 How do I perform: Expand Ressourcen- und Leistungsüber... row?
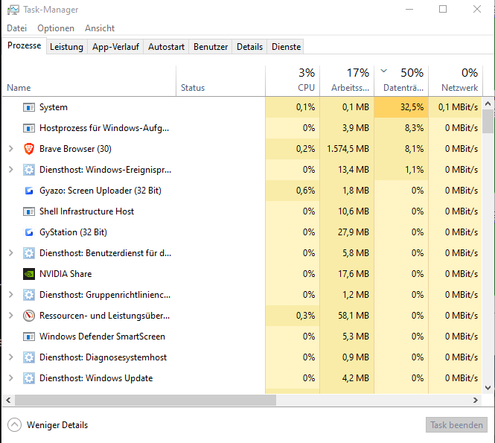[10, 316]
